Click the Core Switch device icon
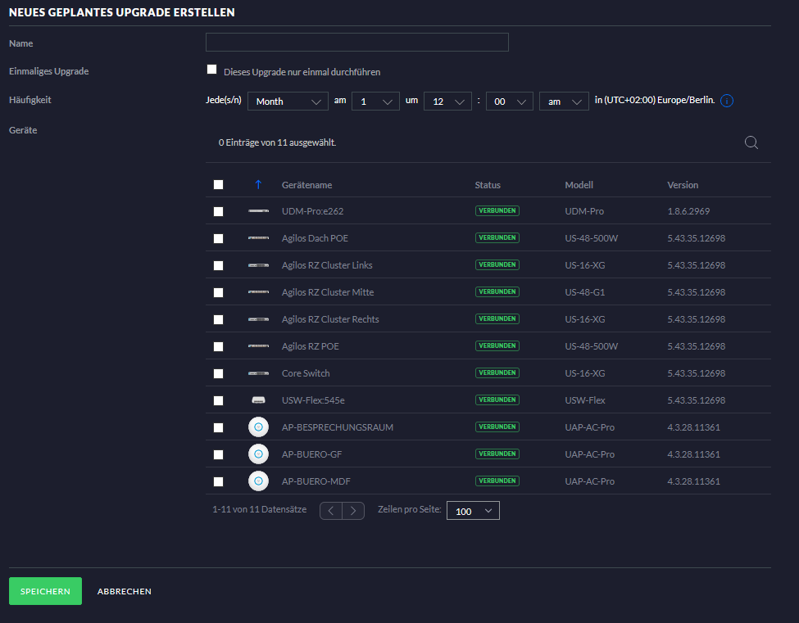The height and width of the screenshot is (623, 799). pos(258,372)
